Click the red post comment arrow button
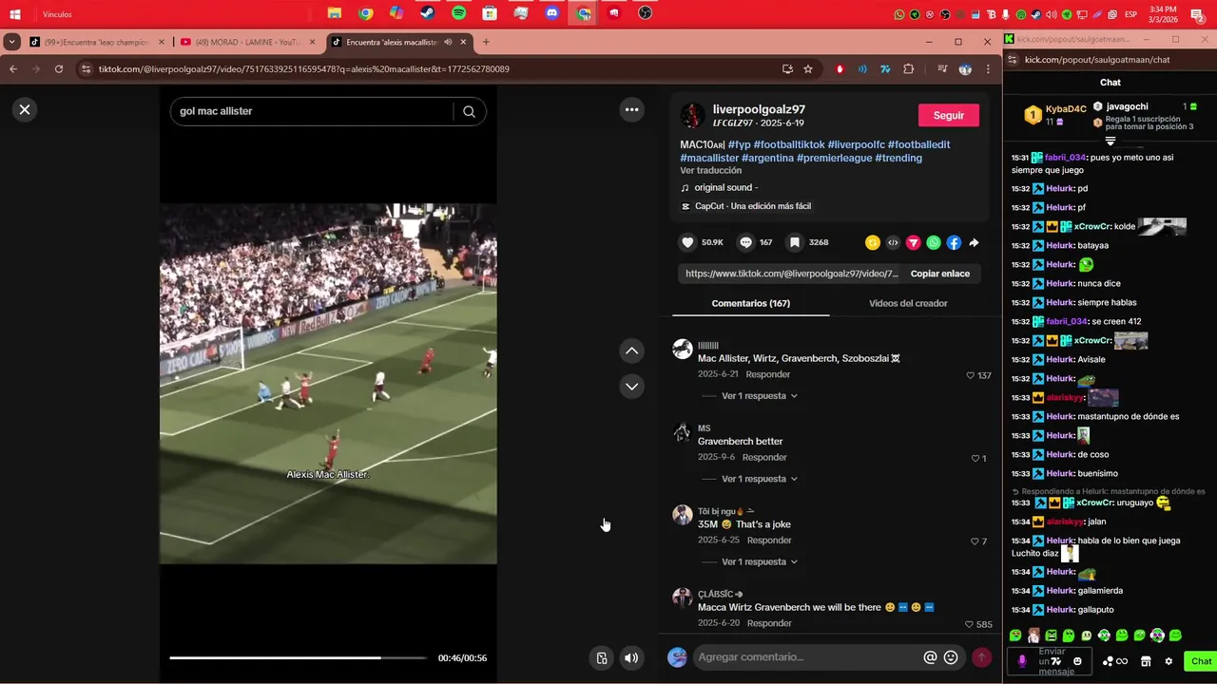This screenshot has width=1217, height=684. [x=981, y=657]
